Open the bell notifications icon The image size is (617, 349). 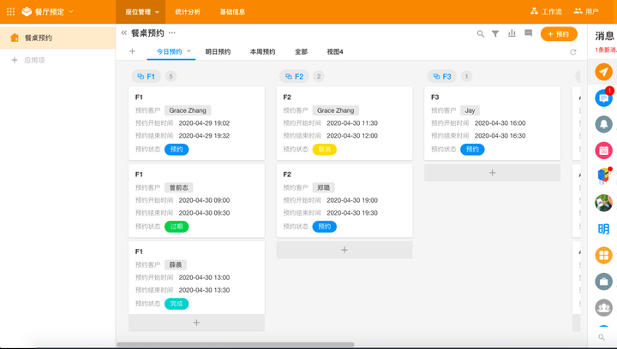(x=603, y=124)
